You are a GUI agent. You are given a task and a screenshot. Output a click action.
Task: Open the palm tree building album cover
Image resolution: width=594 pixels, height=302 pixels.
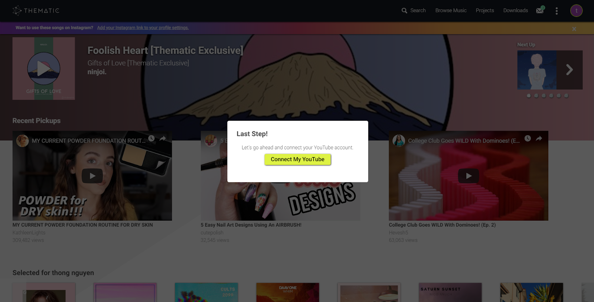(532, 292)
